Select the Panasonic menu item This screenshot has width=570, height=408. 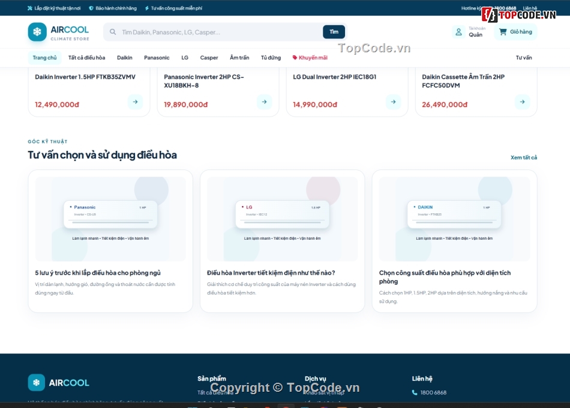click(157, 58)
